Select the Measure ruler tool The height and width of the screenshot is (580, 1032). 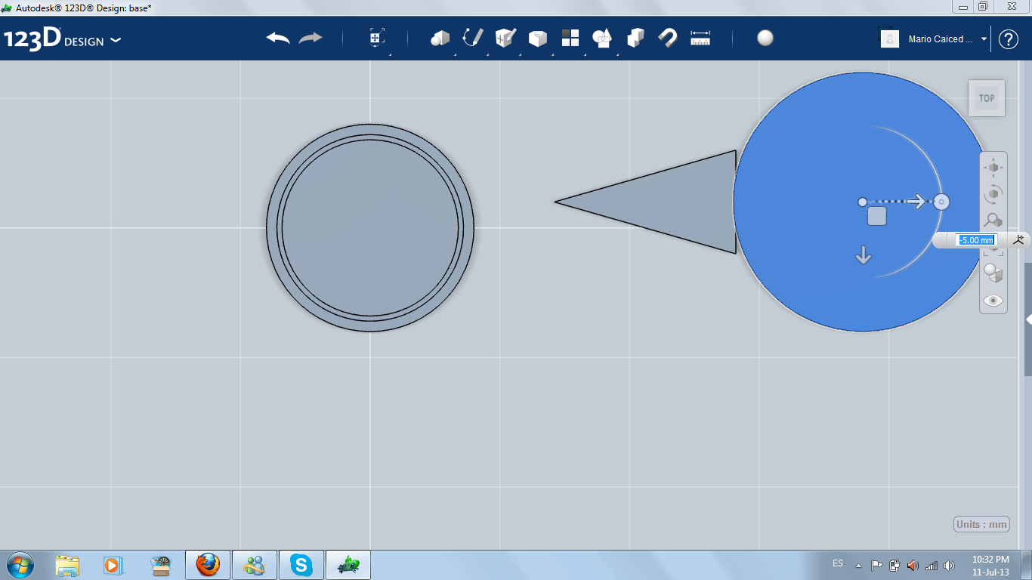[700, 38]
